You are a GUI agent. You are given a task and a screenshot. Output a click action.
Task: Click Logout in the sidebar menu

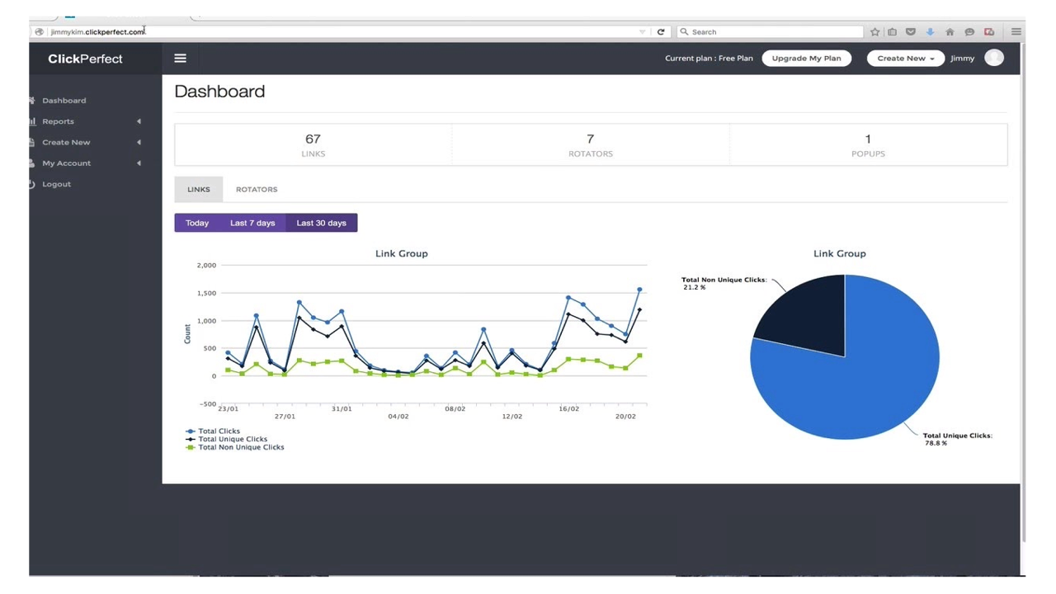(x=57, y=184)
